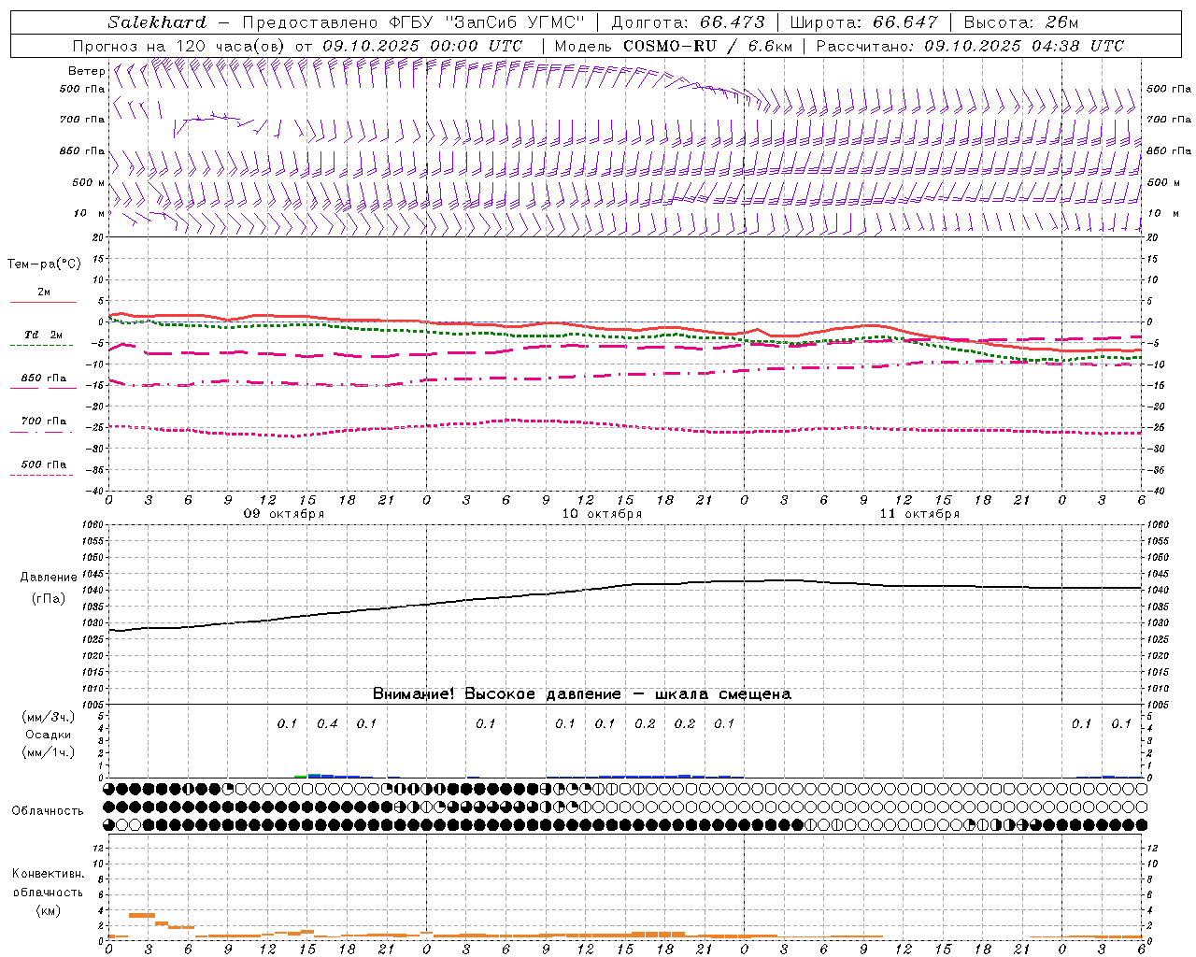The height and width of the screenshot is (957, 1196).
Task: Click '850 гПа' in the temperature legend
Action: (x=44, y=379)
